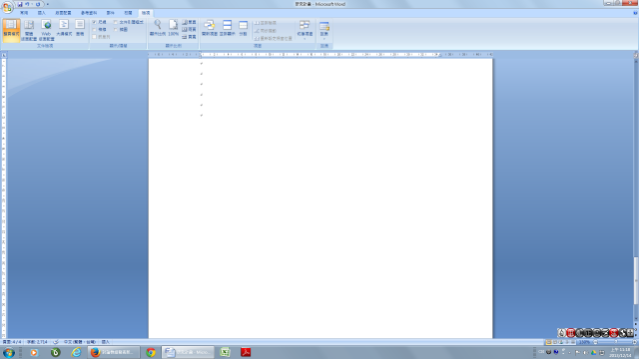Toggle the Message Bar checkbox
Screen dimensions: 639x359
point(95,37)
